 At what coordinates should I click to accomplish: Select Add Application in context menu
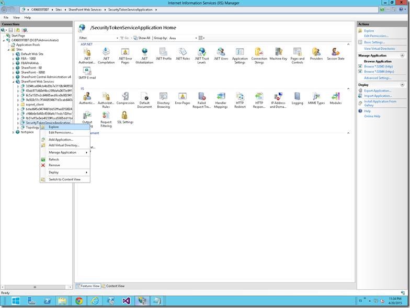(65, 140)
